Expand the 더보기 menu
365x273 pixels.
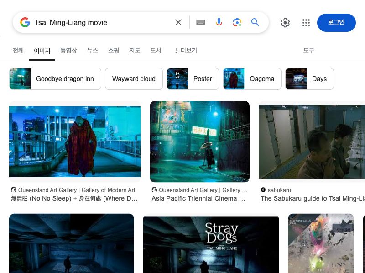click(186, 51)
